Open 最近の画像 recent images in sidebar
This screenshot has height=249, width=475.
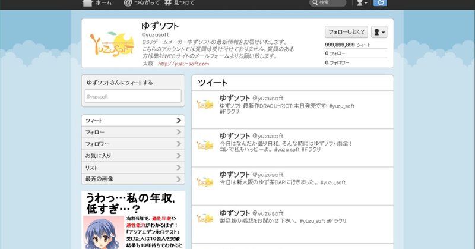[133, 179]
